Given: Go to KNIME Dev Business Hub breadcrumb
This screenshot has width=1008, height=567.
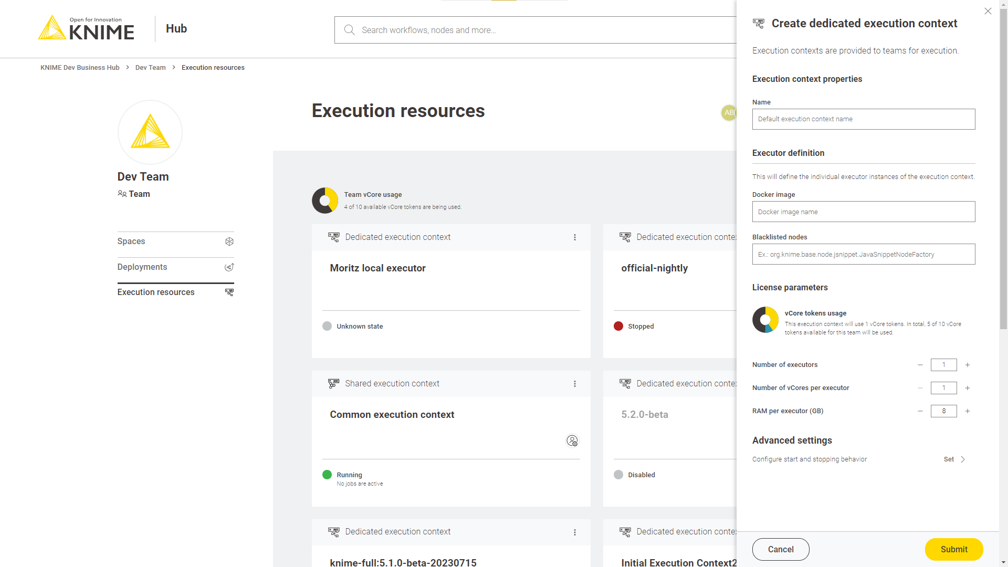Looking at the screenshot, I should point(80,68).
